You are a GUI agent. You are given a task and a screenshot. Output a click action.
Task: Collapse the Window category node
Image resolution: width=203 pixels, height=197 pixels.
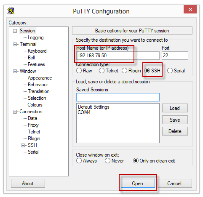click(x=15, y=71)
